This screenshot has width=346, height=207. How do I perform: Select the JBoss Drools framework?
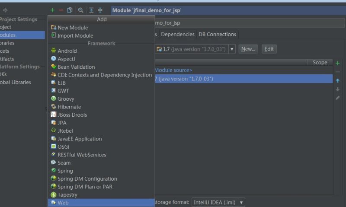pos(101,115)
